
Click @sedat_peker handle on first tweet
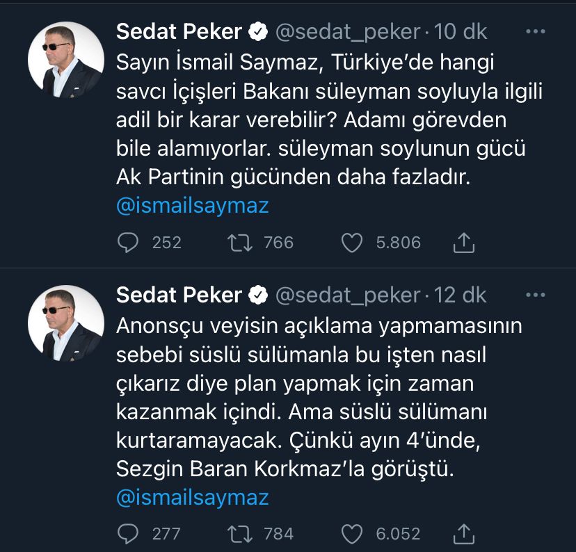pos(348,32)
